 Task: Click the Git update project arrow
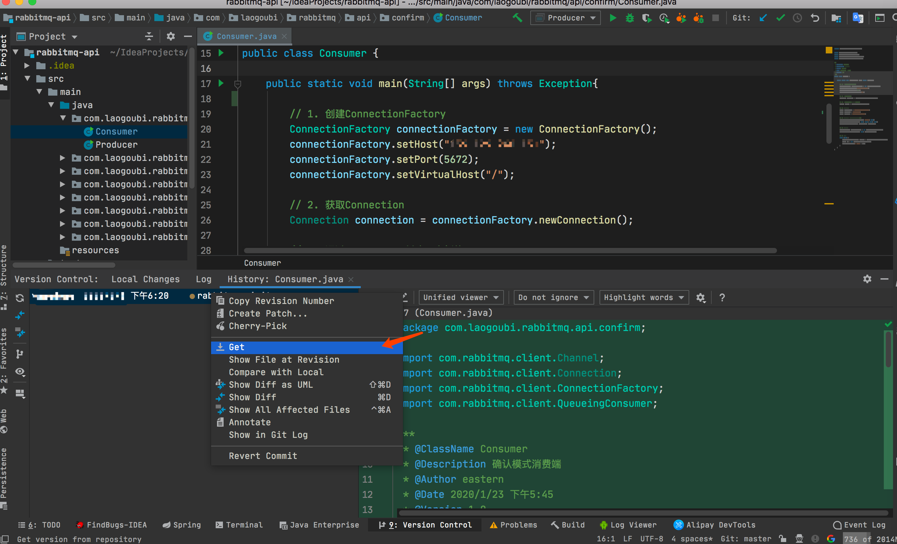pyautogui.click(x=763, y=17)
